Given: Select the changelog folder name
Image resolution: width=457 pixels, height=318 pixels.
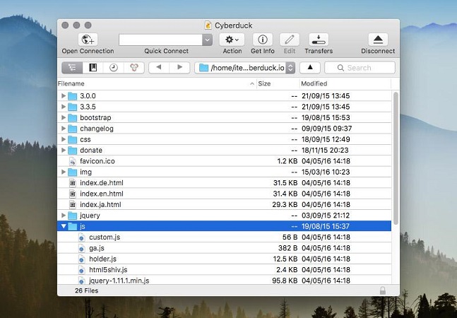Looking at the screenshot, I should pos(97,129).
